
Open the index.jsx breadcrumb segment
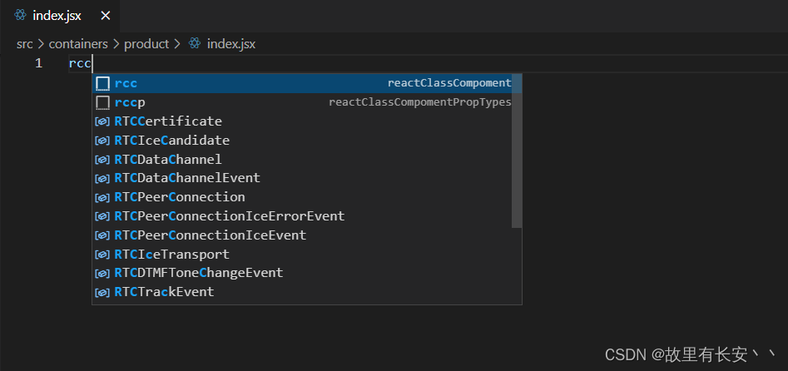coord(231,44)
